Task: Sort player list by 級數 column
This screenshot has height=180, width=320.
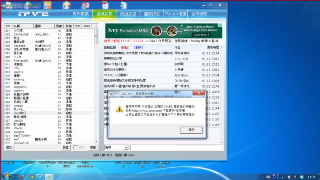Action: [59, 26]
